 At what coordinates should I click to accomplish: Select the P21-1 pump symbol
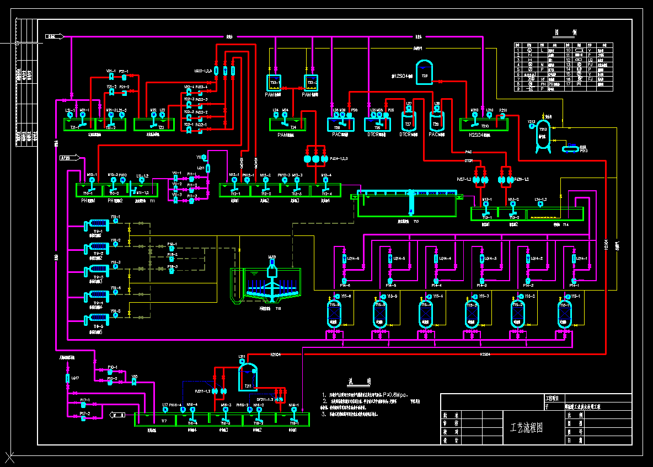coord(124,77)
